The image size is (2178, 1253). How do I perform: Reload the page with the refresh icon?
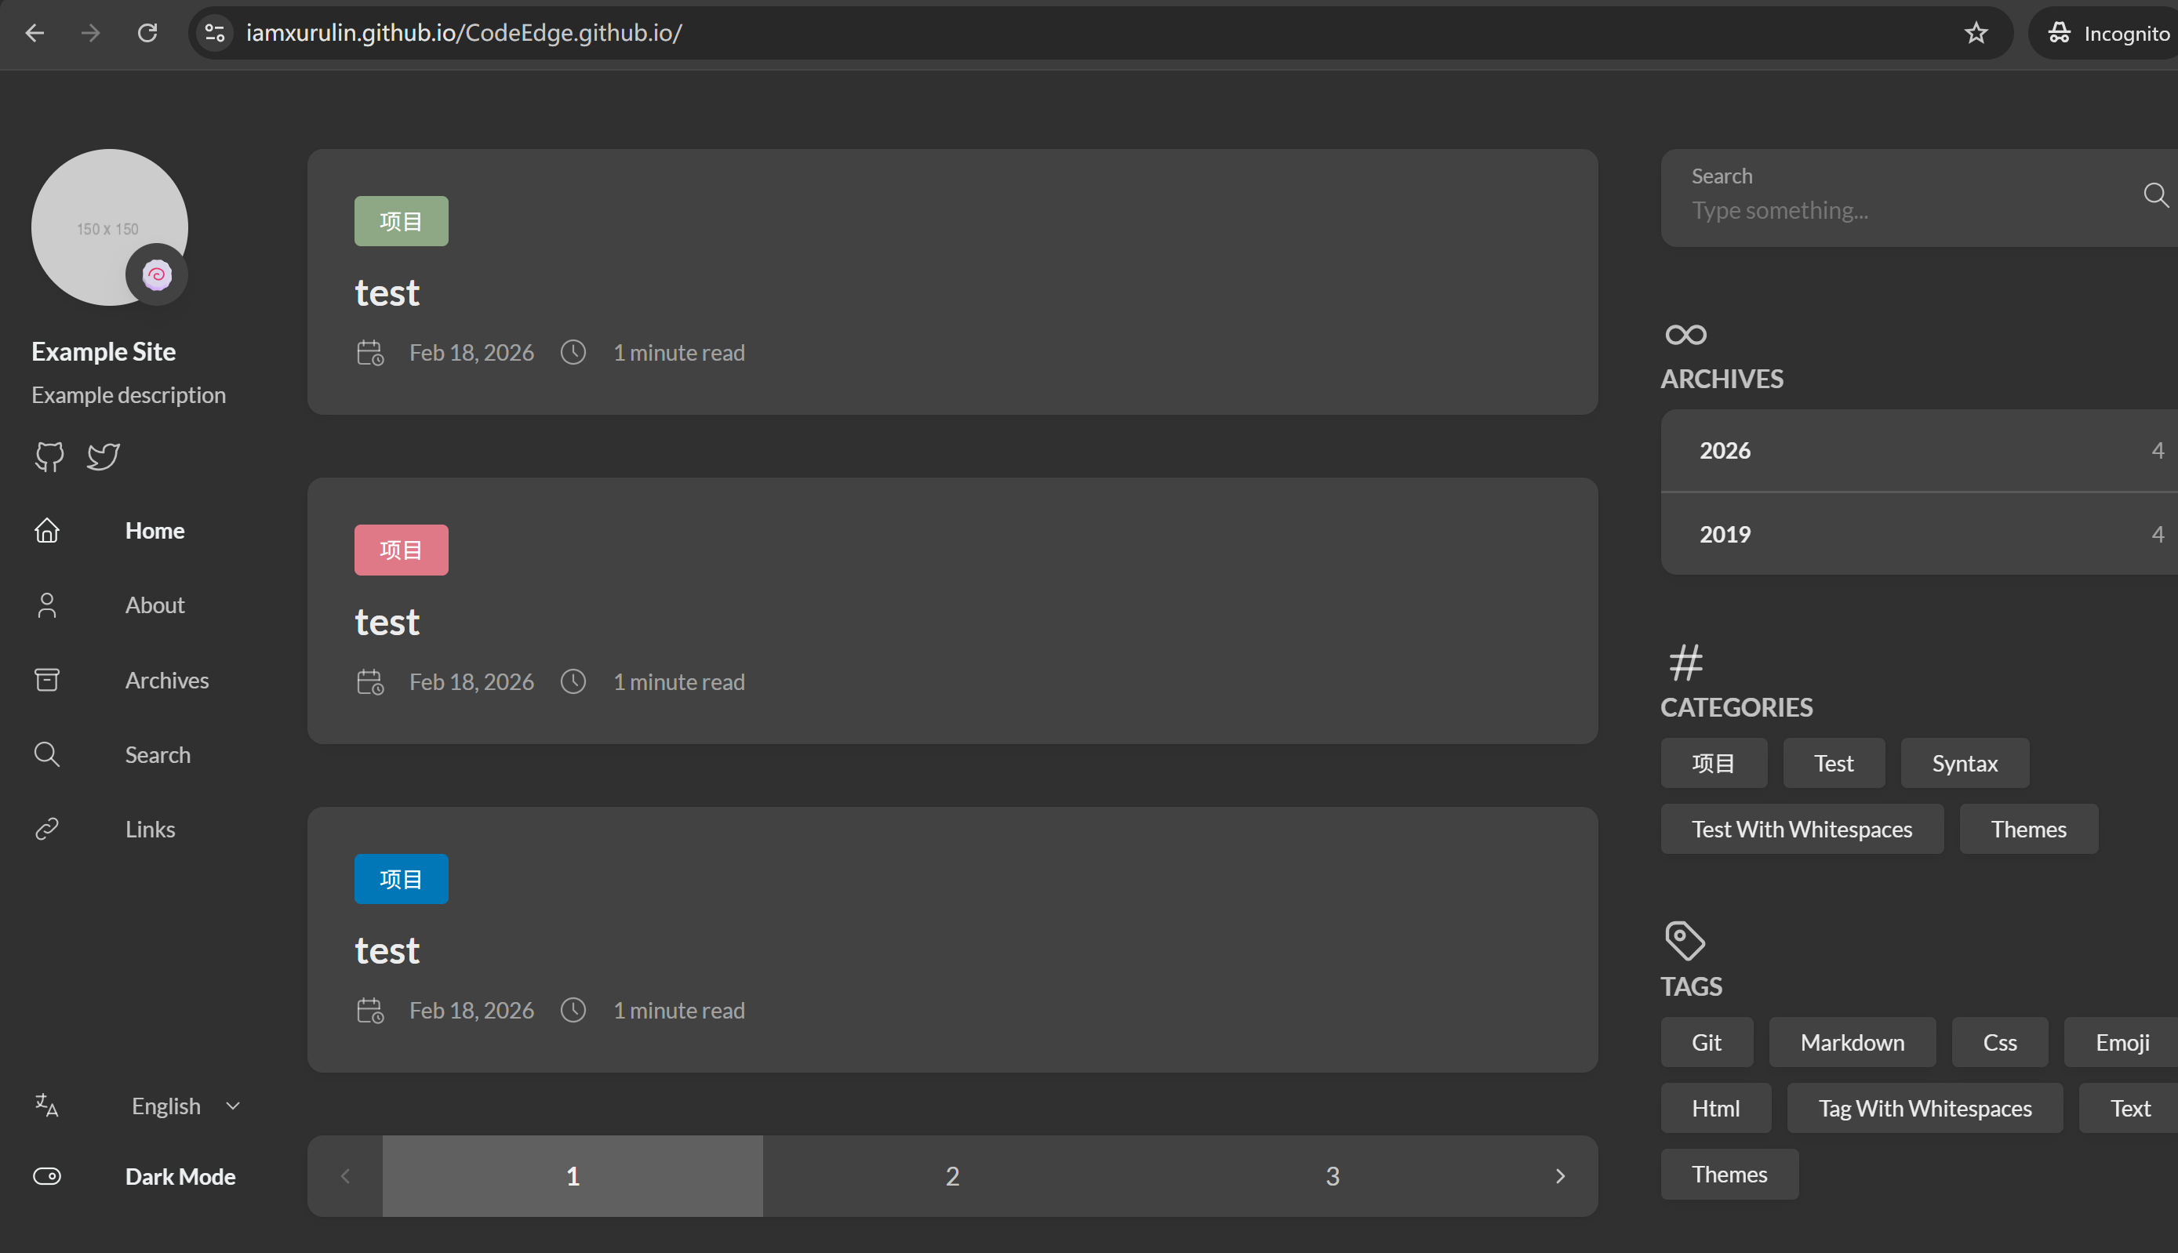point(147,33)
